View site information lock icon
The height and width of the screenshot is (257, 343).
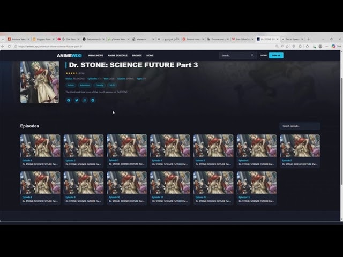(16, 47)
